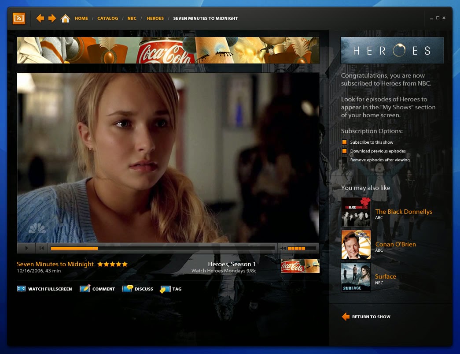This screenshot has height=354, width=460.
Task: Close the application window
Action: [444, 18]
